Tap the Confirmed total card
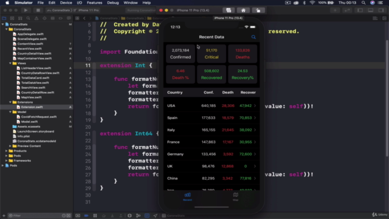This screenshot has width=389, height=219. tap(181, 54)
